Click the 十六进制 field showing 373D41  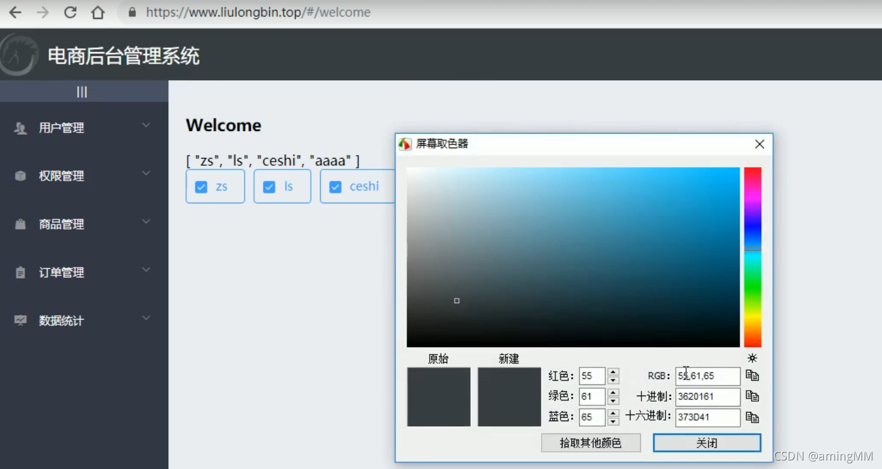click(708, 418)
